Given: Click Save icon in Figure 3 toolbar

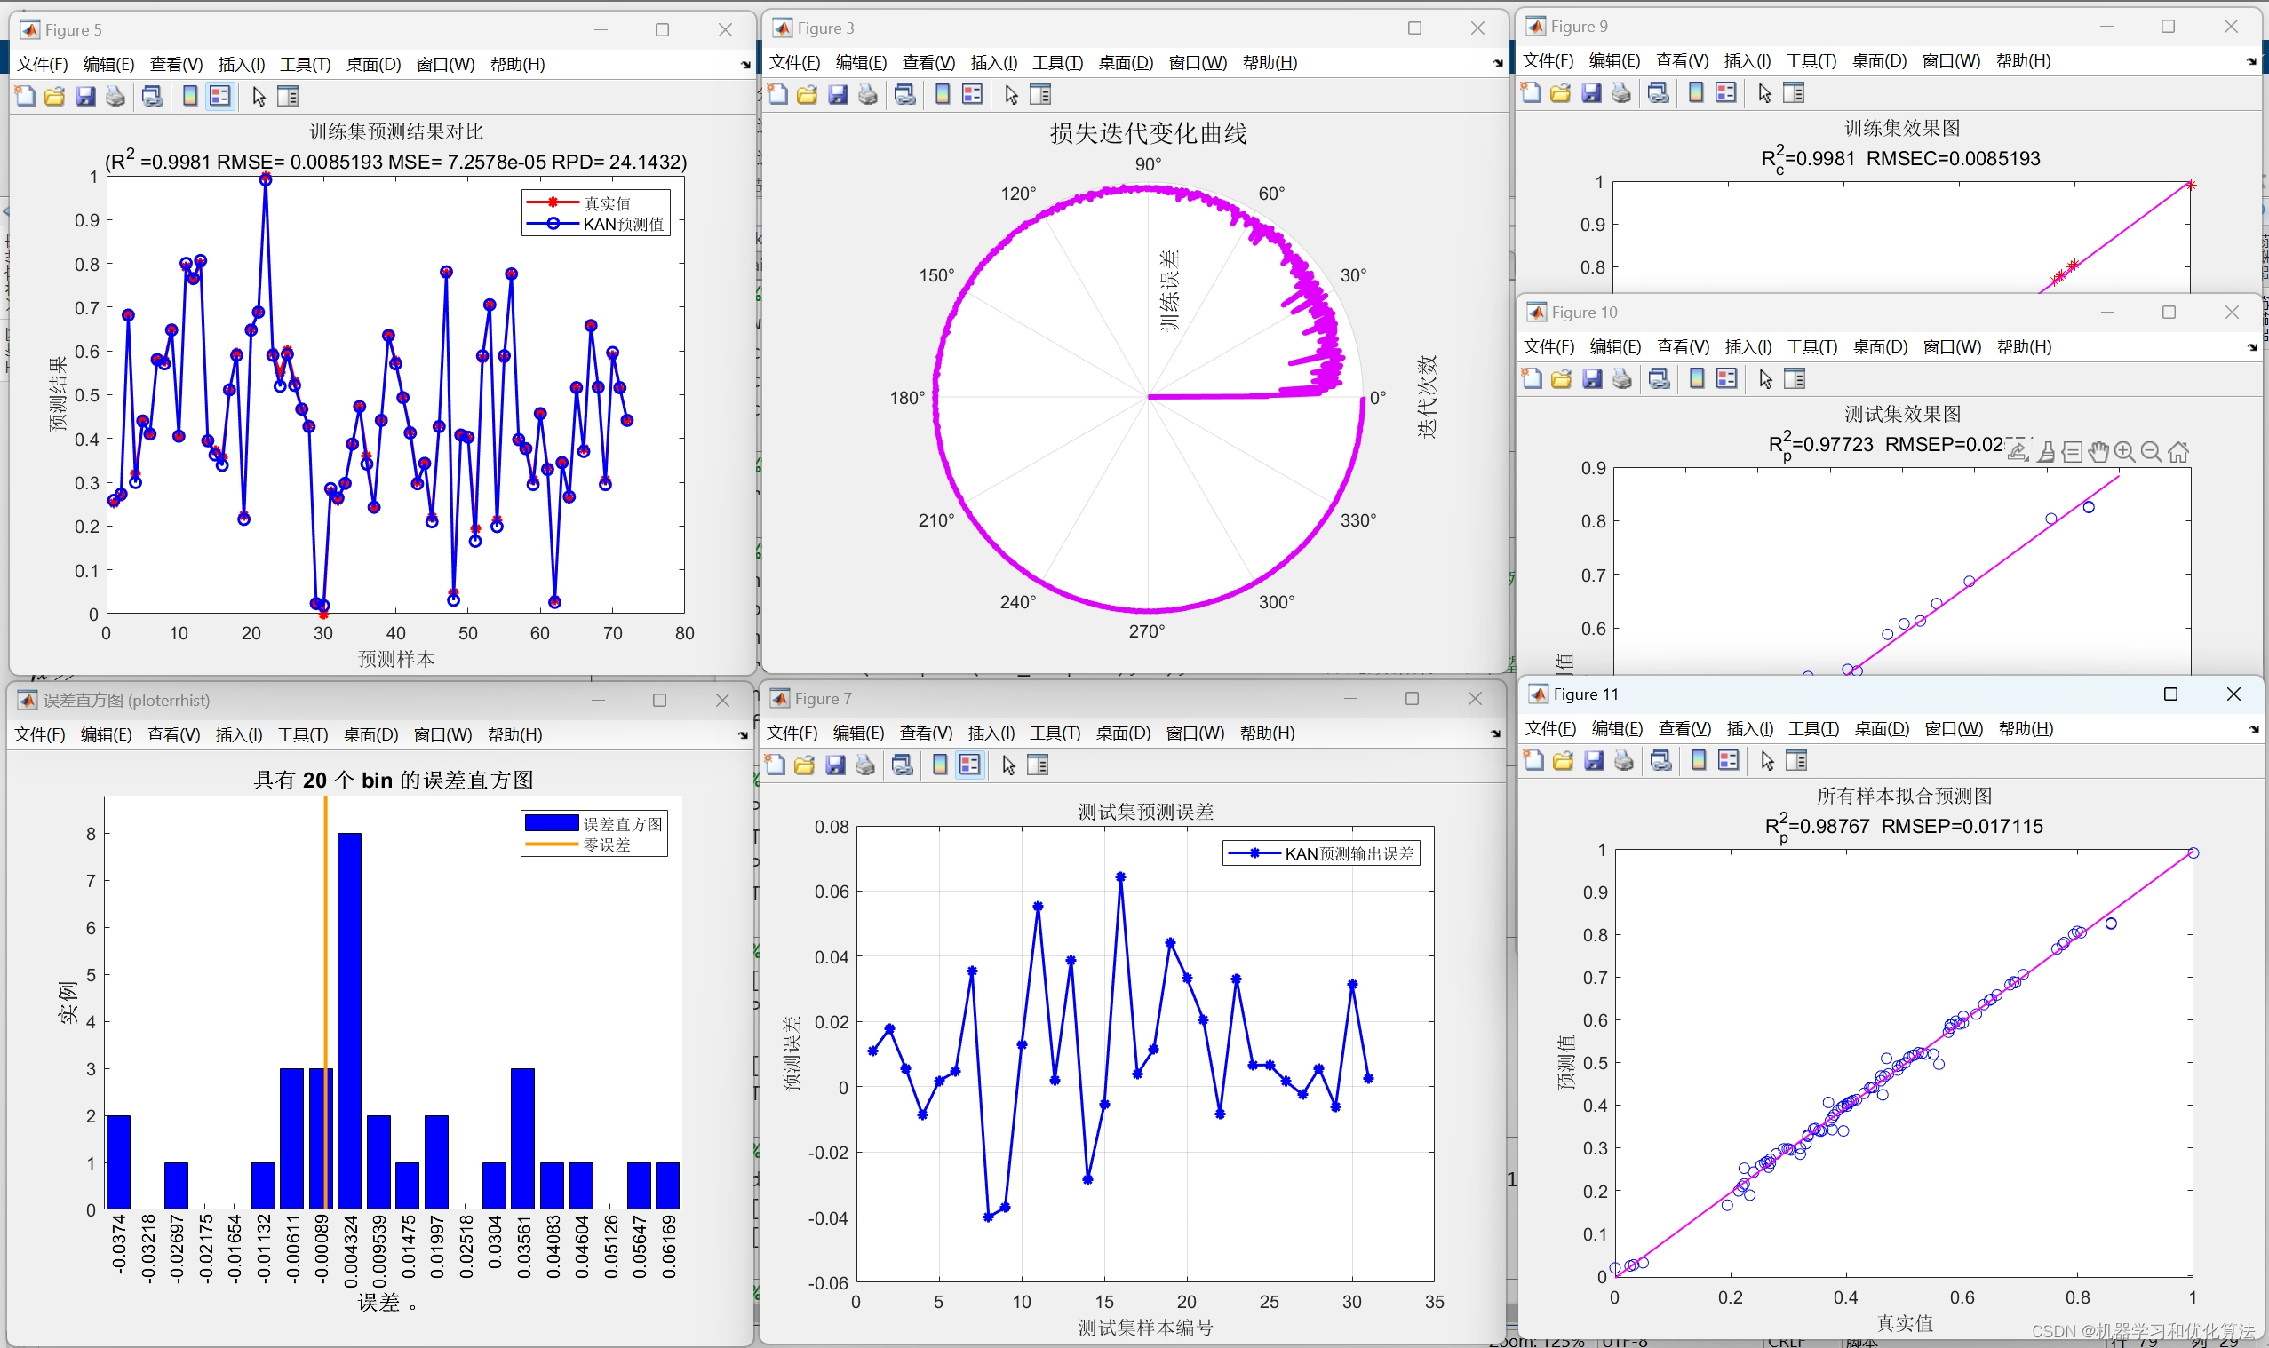Looking at the screenshot, I should point(838,94).
